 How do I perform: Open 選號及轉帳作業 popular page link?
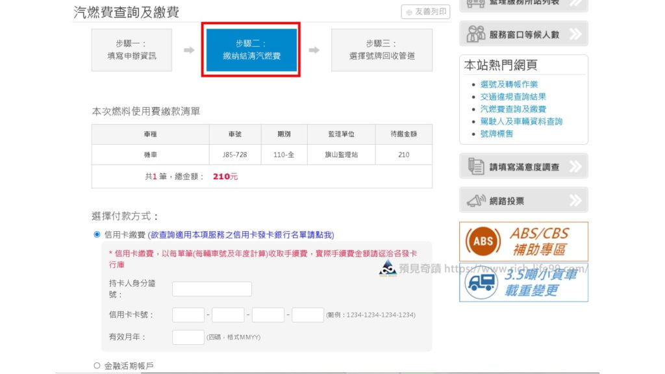(509, 84)
